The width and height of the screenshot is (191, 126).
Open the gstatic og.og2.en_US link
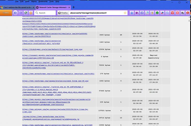coord(53,65)
